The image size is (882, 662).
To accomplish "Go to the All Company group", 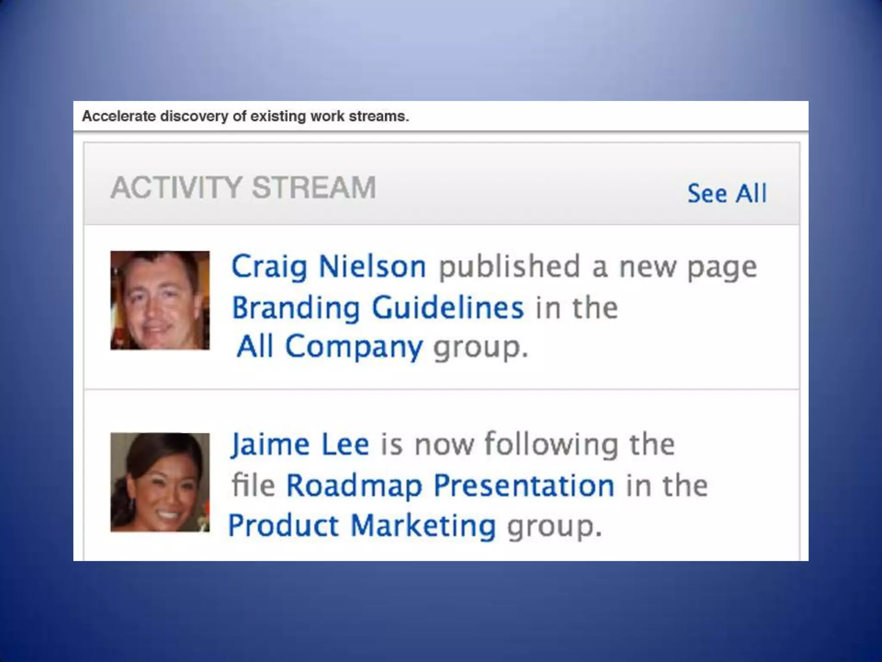I will (330, 347).
